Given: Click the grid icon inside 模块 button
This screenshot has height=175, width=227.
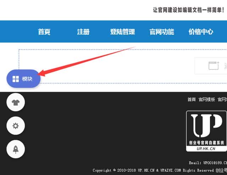Looking at the screenshot, I should [x=16, y=79].
